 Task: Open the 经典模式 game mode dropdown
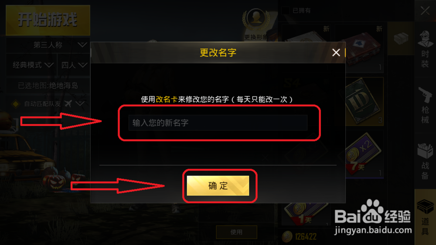pos(31,65)
